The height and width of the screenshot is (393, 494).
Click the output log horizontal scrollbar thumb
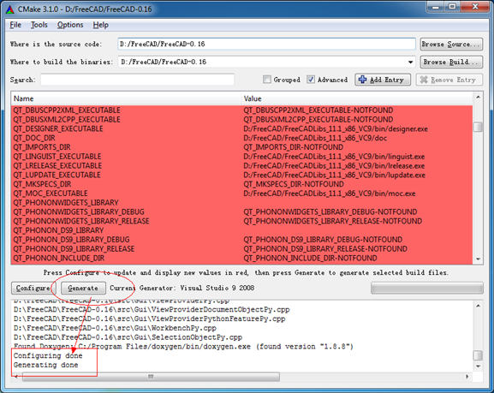[x=151, y=377]
